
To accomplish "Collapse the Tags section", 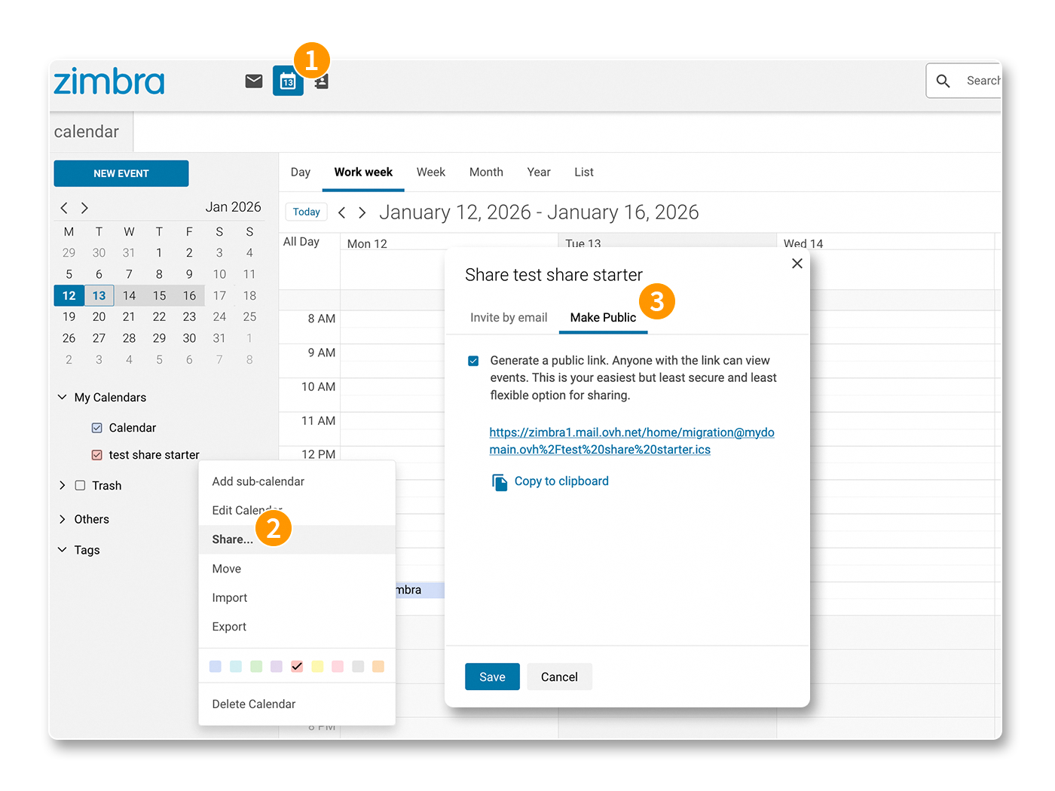I will [62, 550].
